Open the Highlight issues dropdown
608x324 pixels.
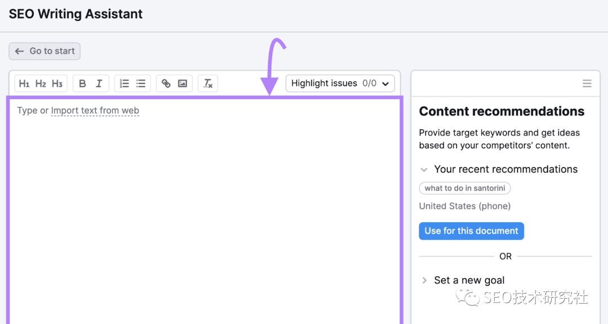pyautogui.click(x=340, y=83)
